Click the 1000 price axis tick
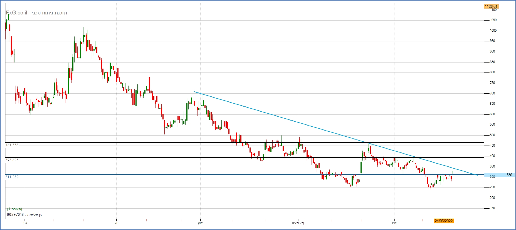 click(493, 31)
